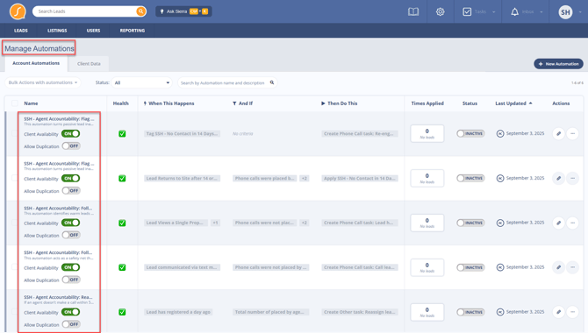Click the magnifier in the automation search box
This screenshot has width=588, height=333.
pyautogui.click(x=272, y=82)
